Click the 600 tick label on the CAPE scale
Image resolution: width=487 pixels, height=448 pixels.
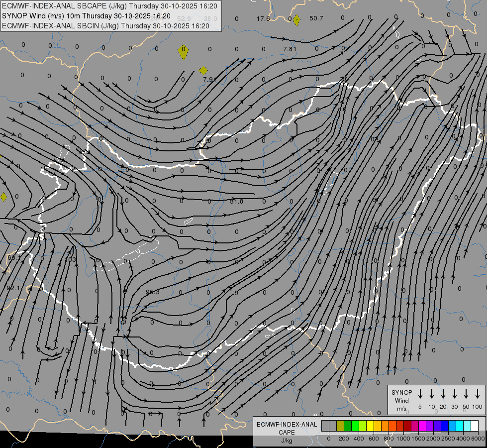[374, 439]
